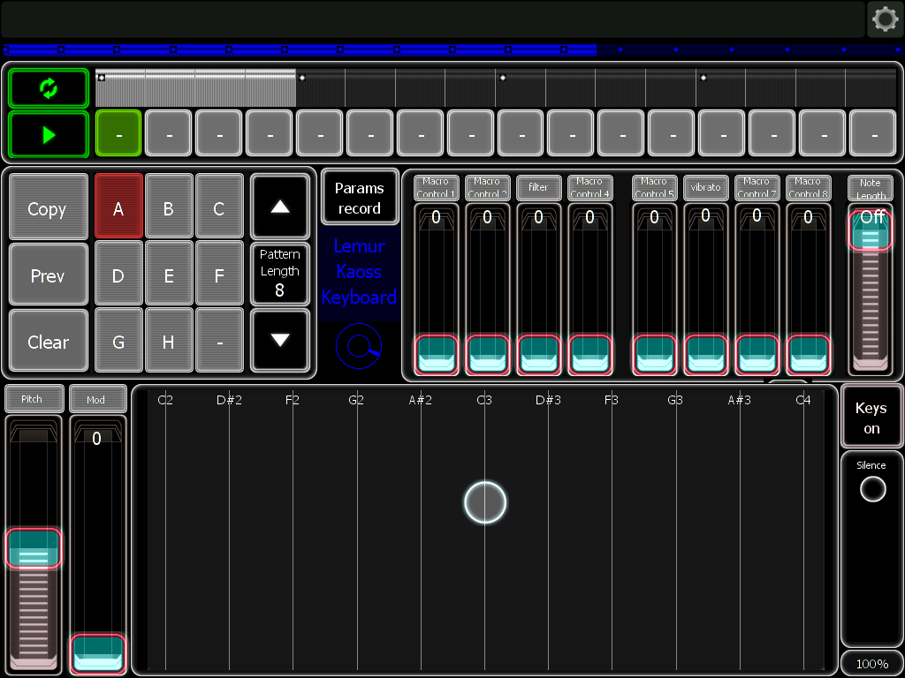This screenshot has width=905, height=678.
Task: Select pattern A
Action: [118, 209]
